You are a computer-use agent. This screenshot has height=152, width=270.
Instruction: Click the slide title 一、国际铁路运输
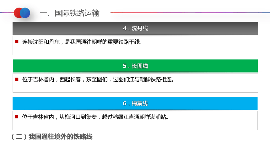[69, 13]
